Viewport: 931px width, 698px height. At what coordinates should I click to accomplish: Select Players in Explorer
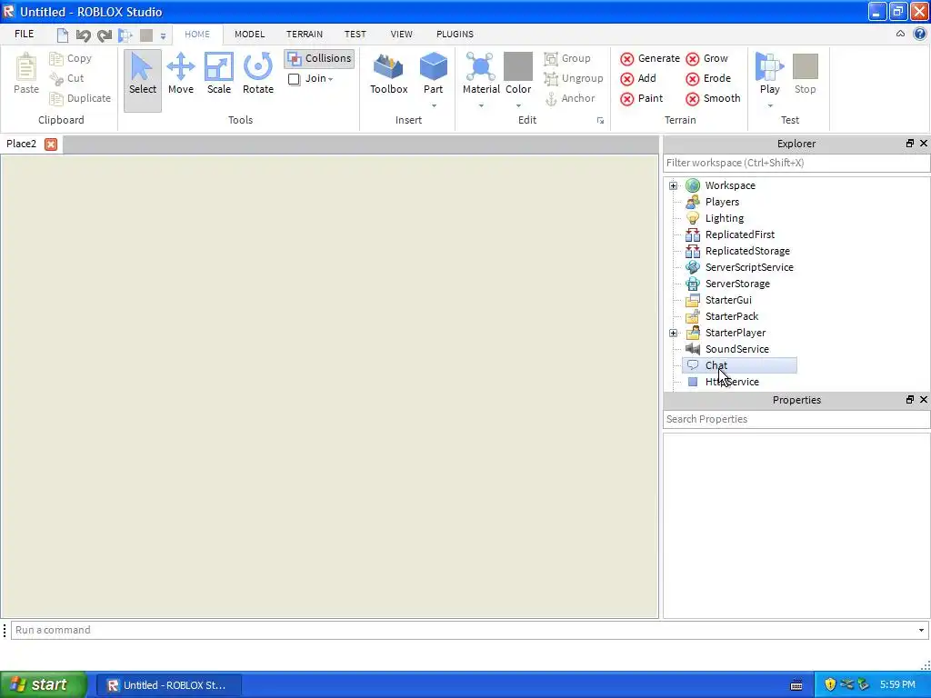coord(722,202)
